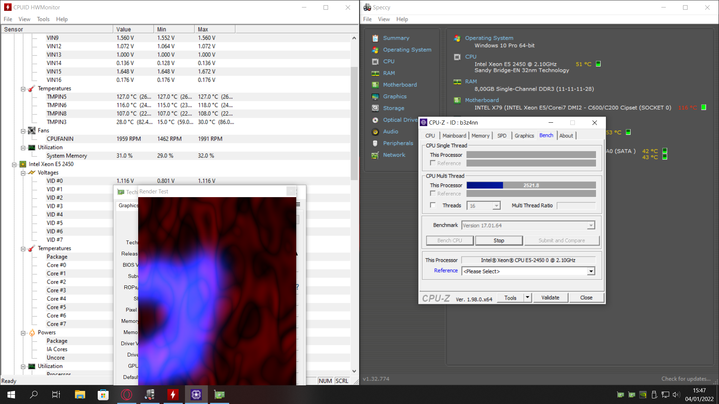Click the Peripherals sidebar icon in Speccy
This screenshot has width=719, height=404.
point(375,143)
